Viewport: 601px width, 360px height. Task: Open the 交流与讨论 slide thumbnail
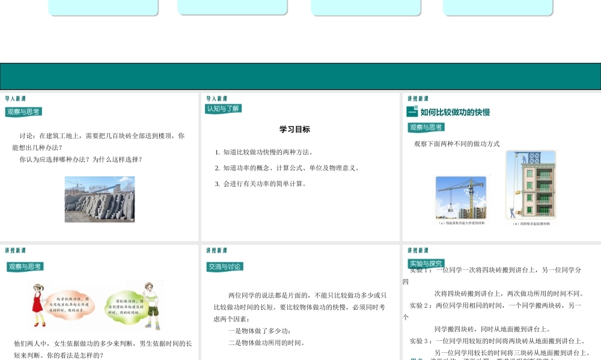[300, 302]
